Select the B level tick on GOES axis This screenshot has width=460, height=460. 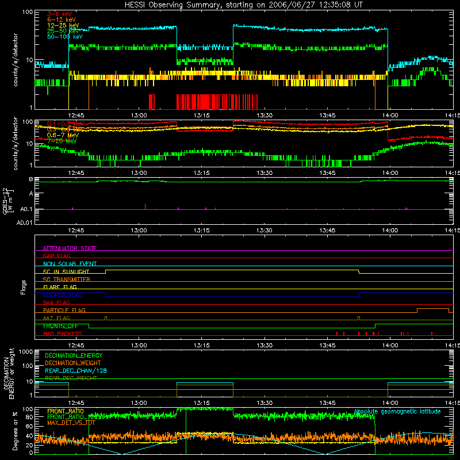click(x=31, y=179)
